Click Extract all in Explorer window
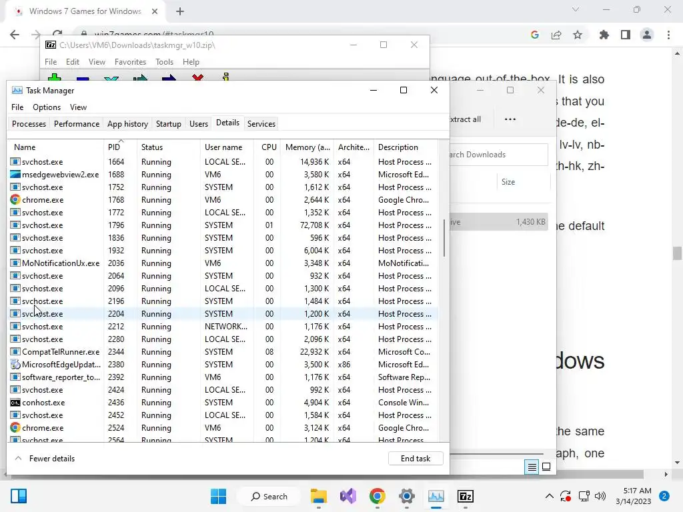 [x=465, y=119]
